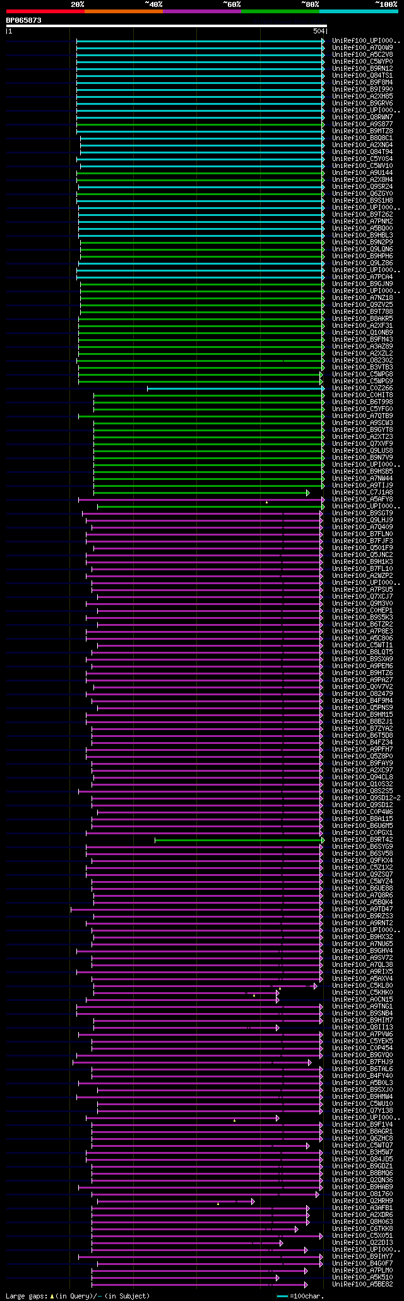This screenshot has width=404, height=1301.
Task: Click the white query length ruler bar
Action: pyautogui.click(x=167, y=26)
